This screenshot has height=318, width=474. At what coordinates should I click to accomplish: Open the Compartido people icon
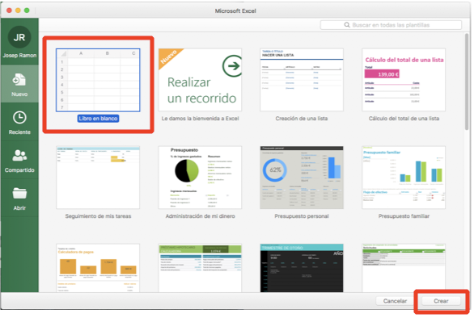tap(19, 156)
